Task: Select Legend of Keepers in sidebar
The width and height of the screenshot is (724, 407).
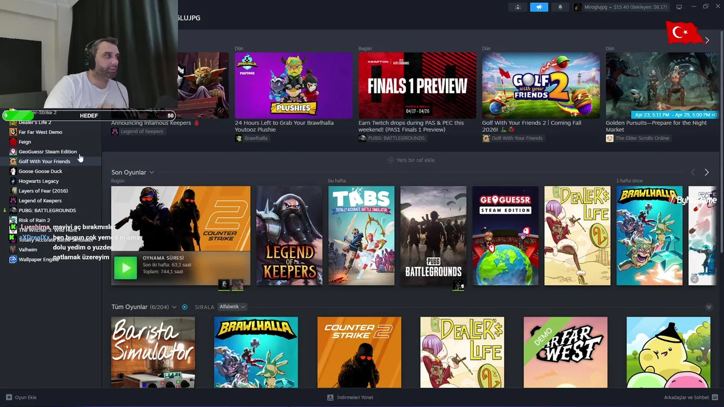Action: click(x=40, y=201)
